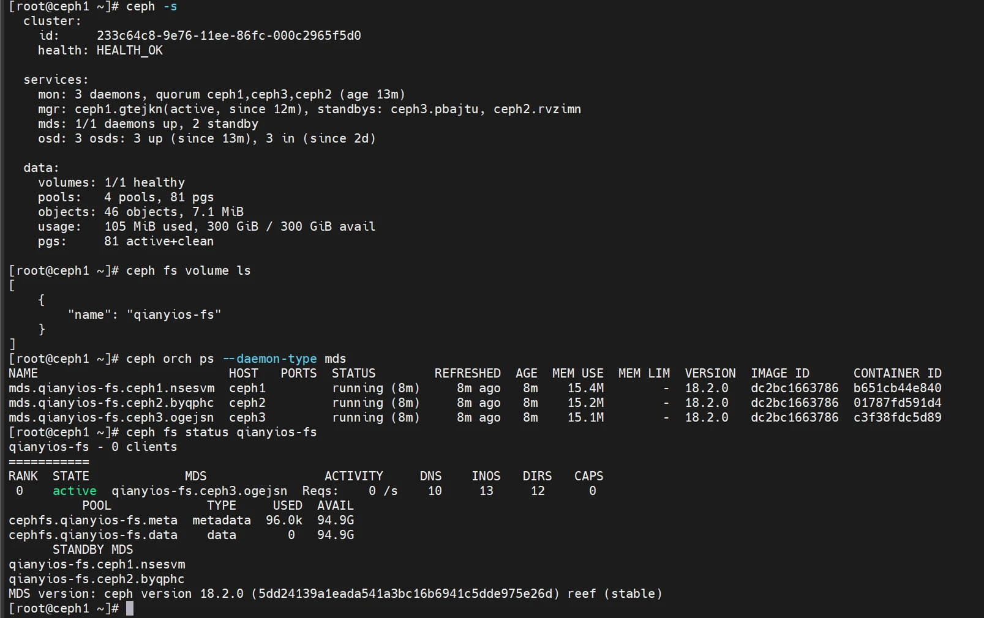The width and height of the screenshot is (984, 618).
Task: Click the "ceph -s" command on first line
Action: point(151,6)
